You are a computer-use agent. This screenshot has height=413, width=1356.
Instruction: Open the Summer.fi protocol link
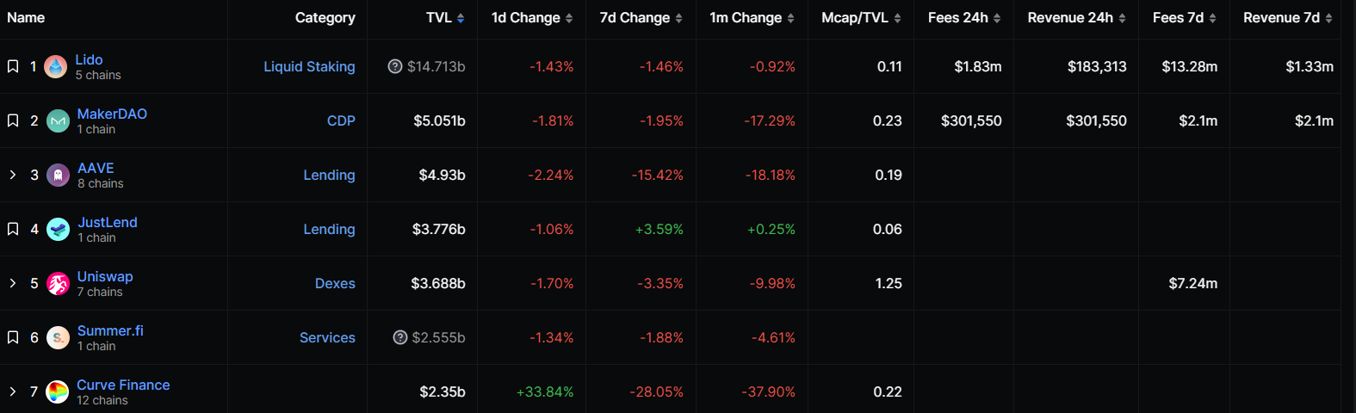pyautogui.click(x=110, y=330)
